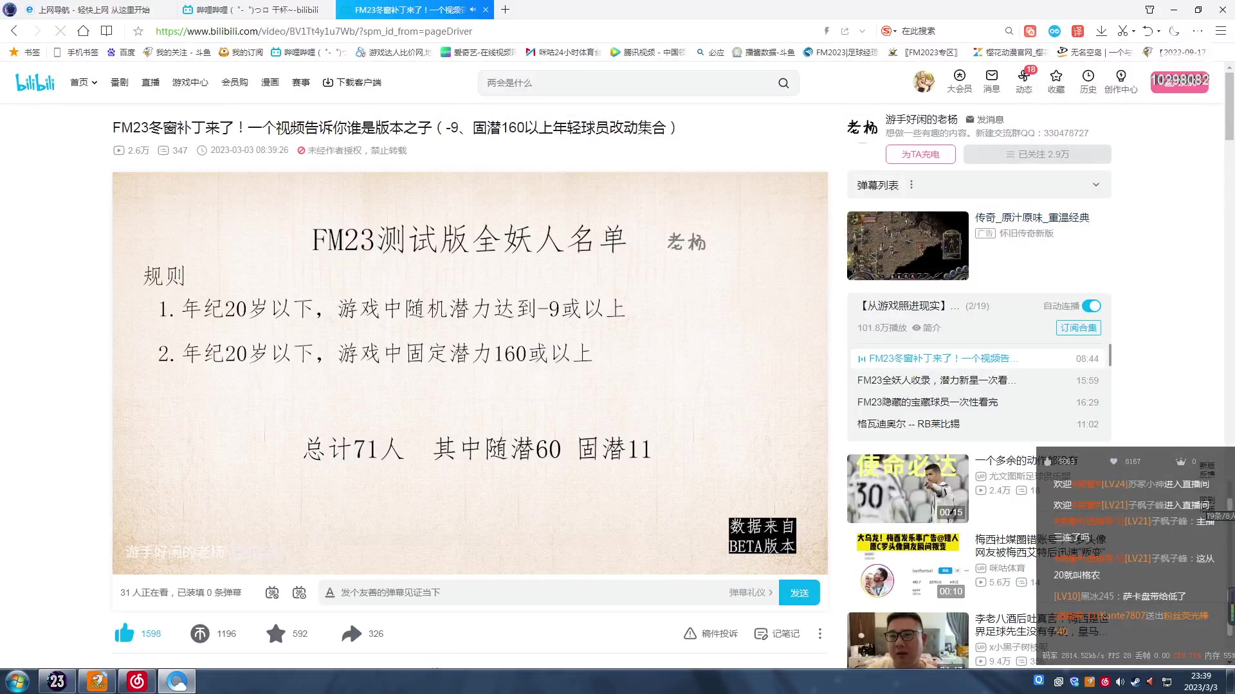Image resolution: width=1235 pixels, height=694 pixels.
Task: Stop loading the page with the X button
Action: click(60, 31)
